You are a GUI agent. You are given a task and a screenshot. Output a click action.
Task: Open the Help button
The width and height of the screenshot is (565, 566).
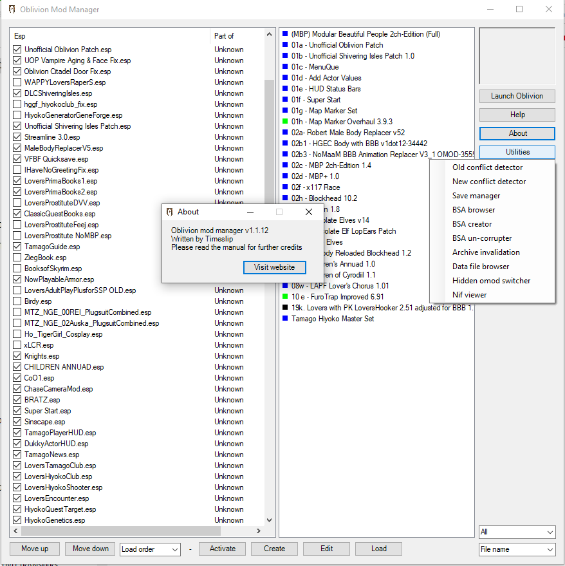517,115
